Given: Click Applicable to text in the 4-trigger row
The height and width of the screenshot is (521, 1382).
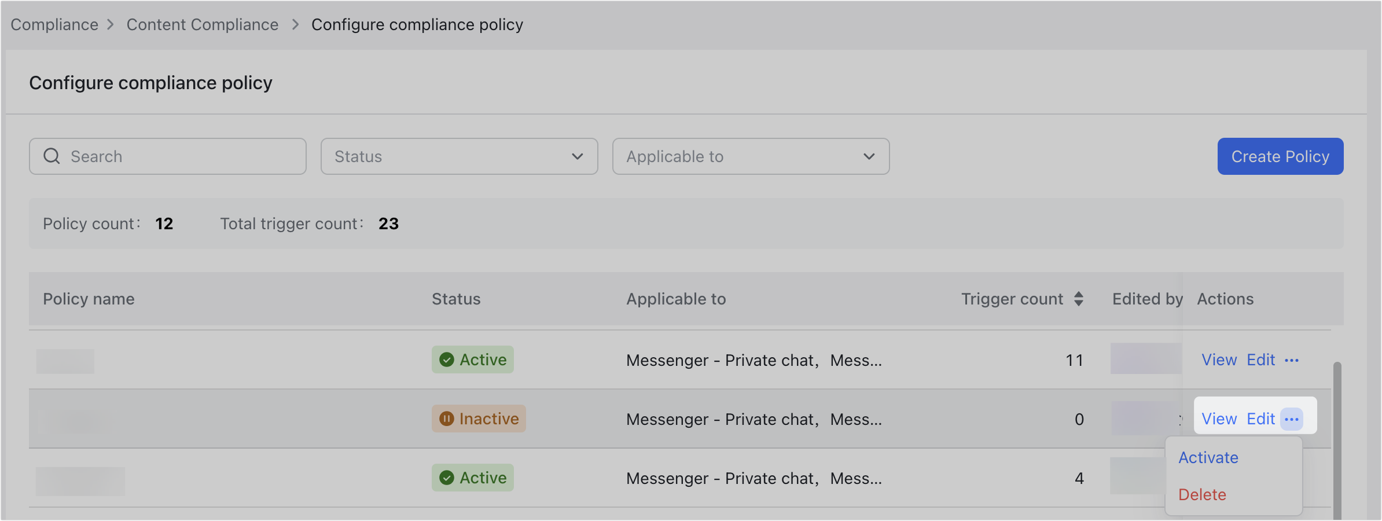Looking at the screenshot, I should click(x=754, y=478).
